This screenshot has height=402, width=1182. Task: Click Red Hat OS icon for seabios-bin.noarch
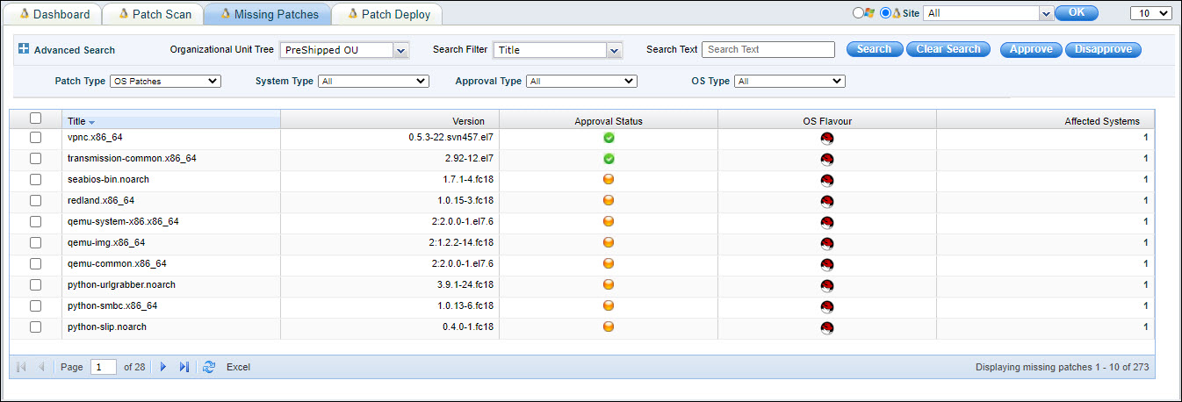(827, 180)
